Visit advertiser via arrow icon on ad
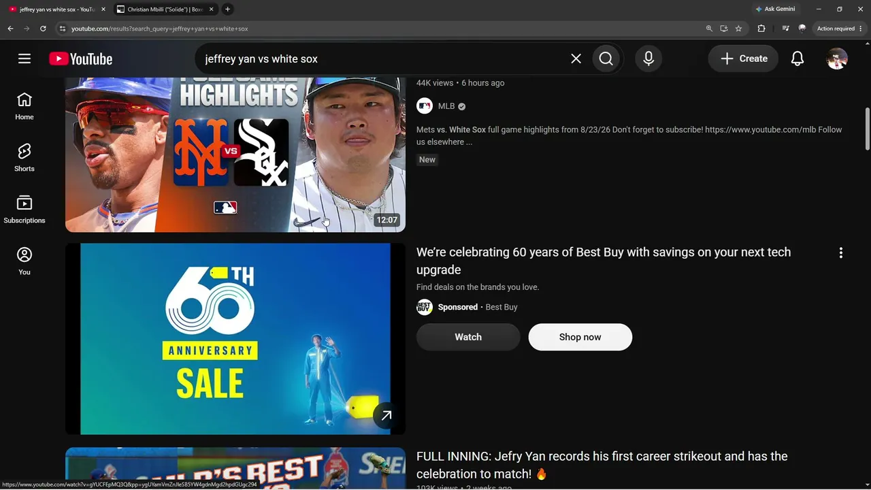871x490 pixels. (x=386, y=415)
